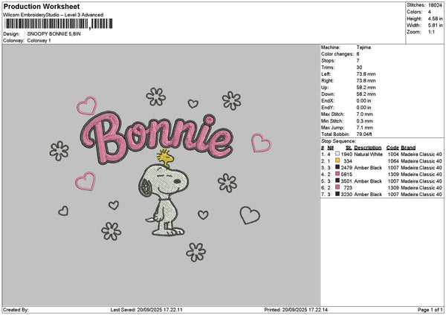Click the 'Brand' column header
The width and height of the screenshot is (446, 315).
click(408, 148)
